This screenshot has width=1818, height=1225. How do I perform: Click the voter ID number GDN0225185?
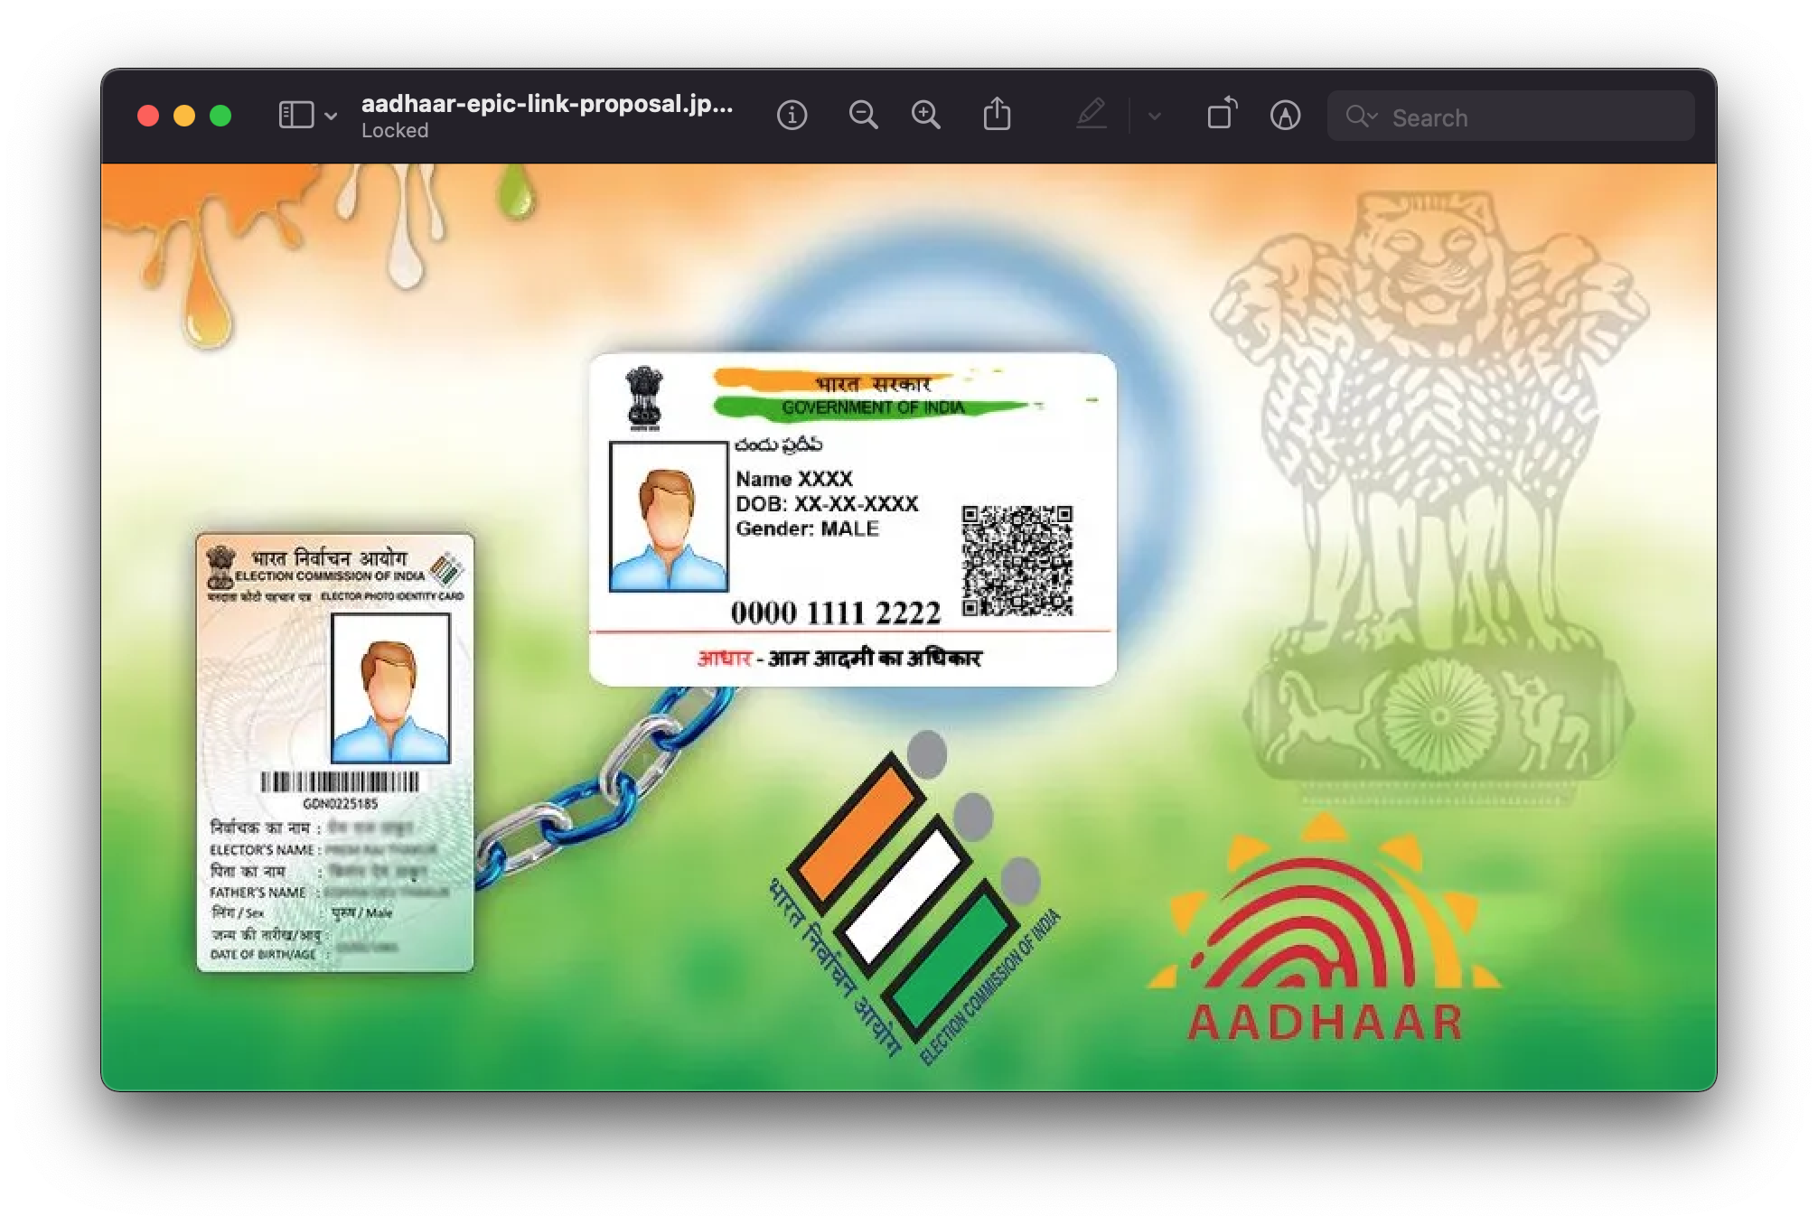341,804
